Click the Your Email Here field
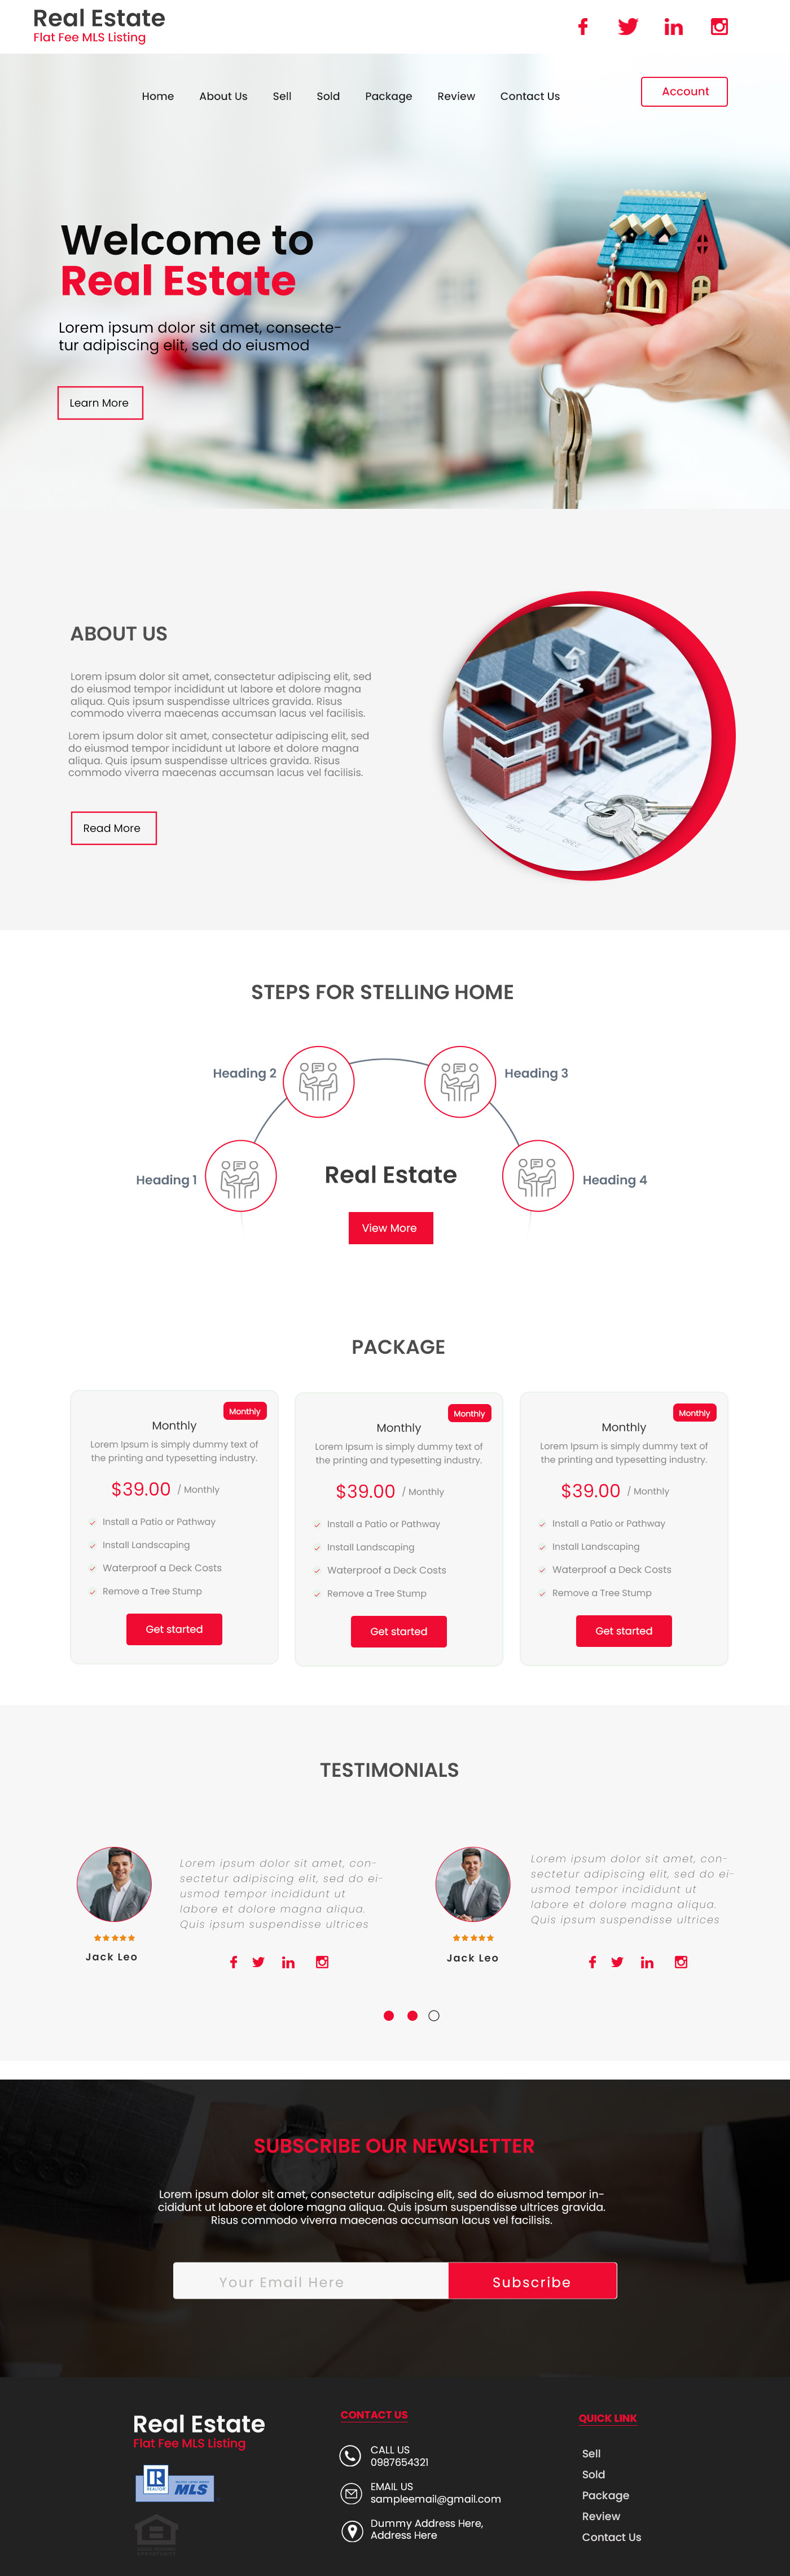 tap(310, 2281)
